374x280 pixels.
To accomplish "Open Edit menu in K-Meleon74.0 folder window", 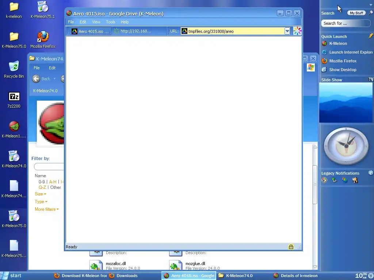I will (52, 68).
